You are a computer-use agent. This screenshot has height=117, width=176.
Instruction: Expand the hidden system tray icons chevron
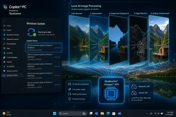click(x=147, y=114)
